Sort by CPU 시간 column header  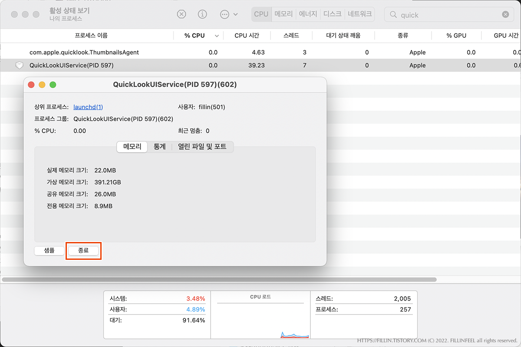pos(247,36)
